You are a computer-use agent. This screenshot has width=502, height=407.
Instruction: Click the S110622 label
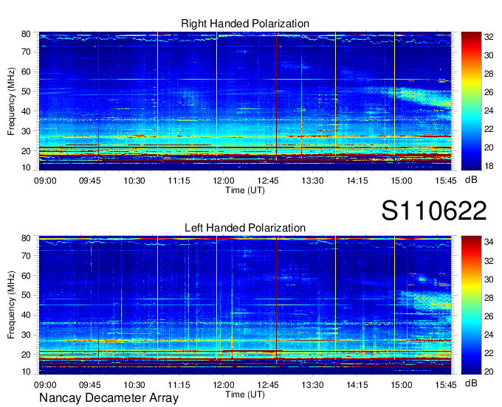[434, 210]
